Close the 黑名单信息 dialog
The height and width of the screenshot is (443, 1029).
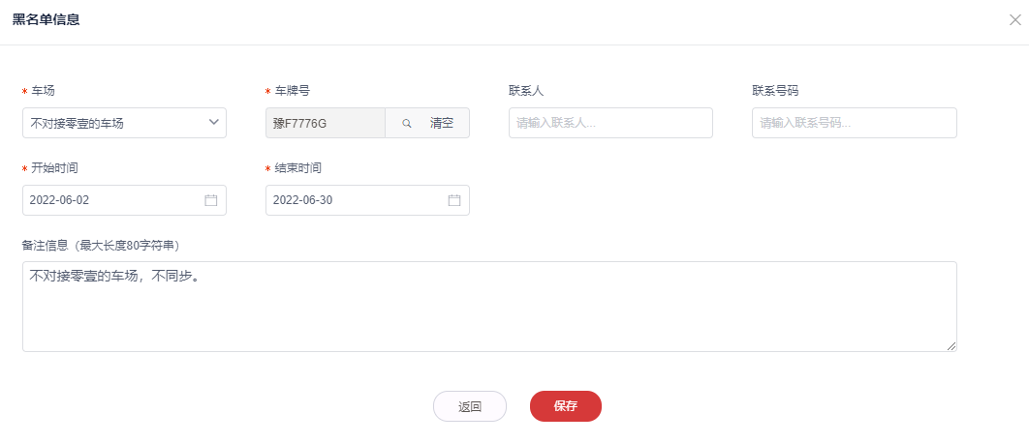click(1014, 20)
